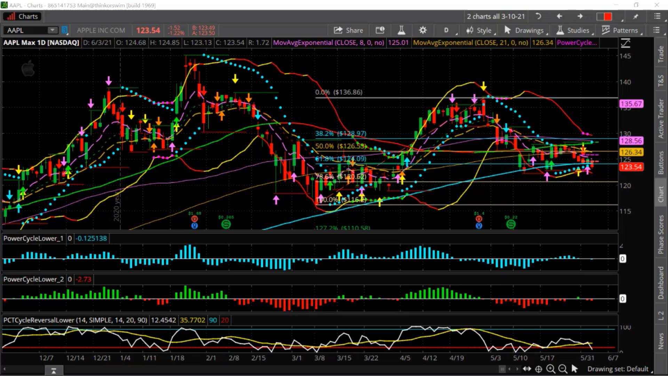Image resolution: width=668 pixels, height=376 pixels.
Task: Select the pointer cursor drawing tool
Action: point(574,369)
